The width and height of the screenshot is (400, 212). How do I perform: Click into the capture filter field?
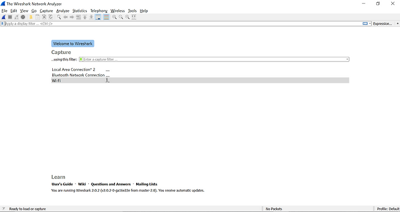[x=214, y=59]
